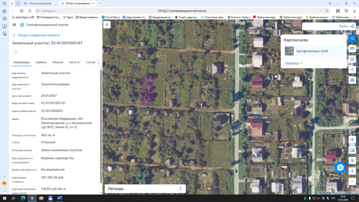Open Microsoft Word from the taskbar
The height and width of the screenshot is (202, 359).
(59, 198)
